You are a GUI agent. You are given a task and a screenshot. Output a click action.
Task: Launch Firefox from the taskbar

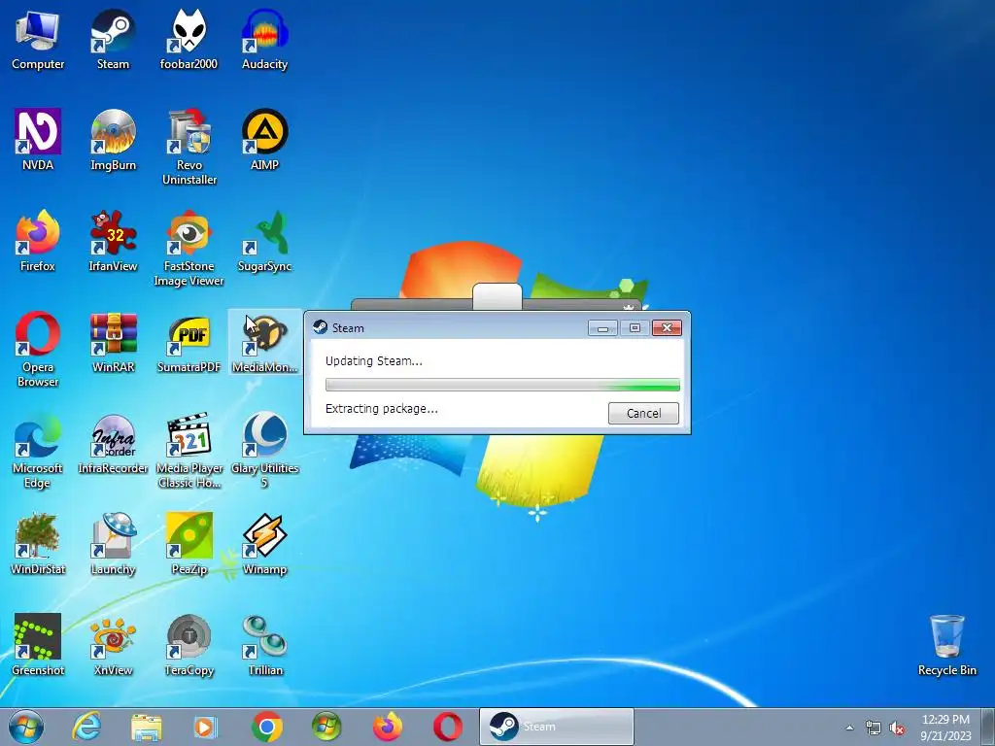[x=388, y=727]
